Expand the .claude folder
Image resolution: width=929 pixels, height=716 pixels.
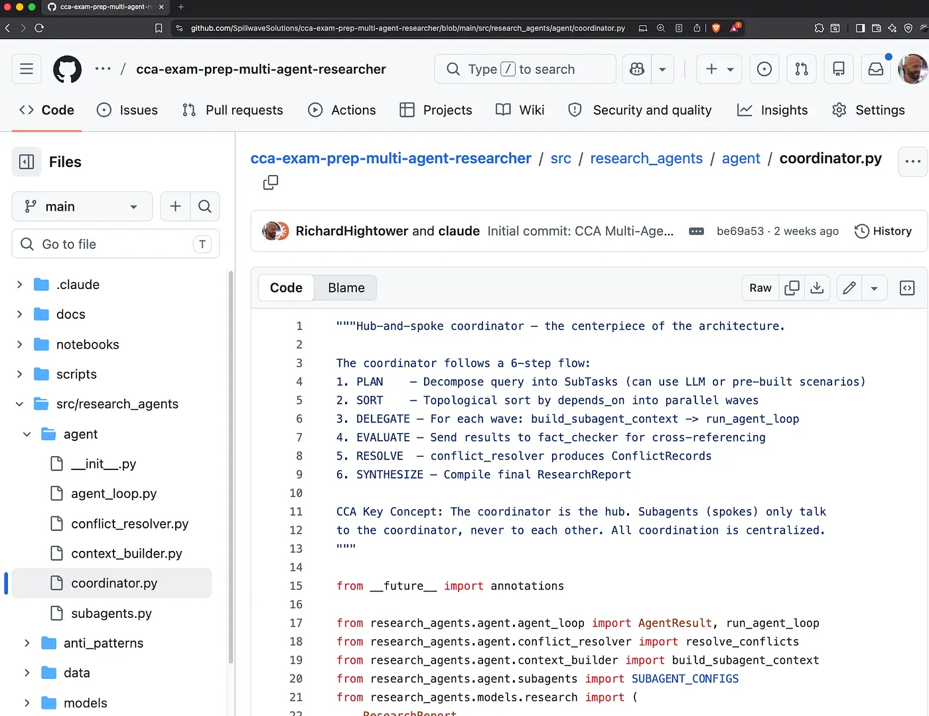pyautogui.click(x=19, y=284)
